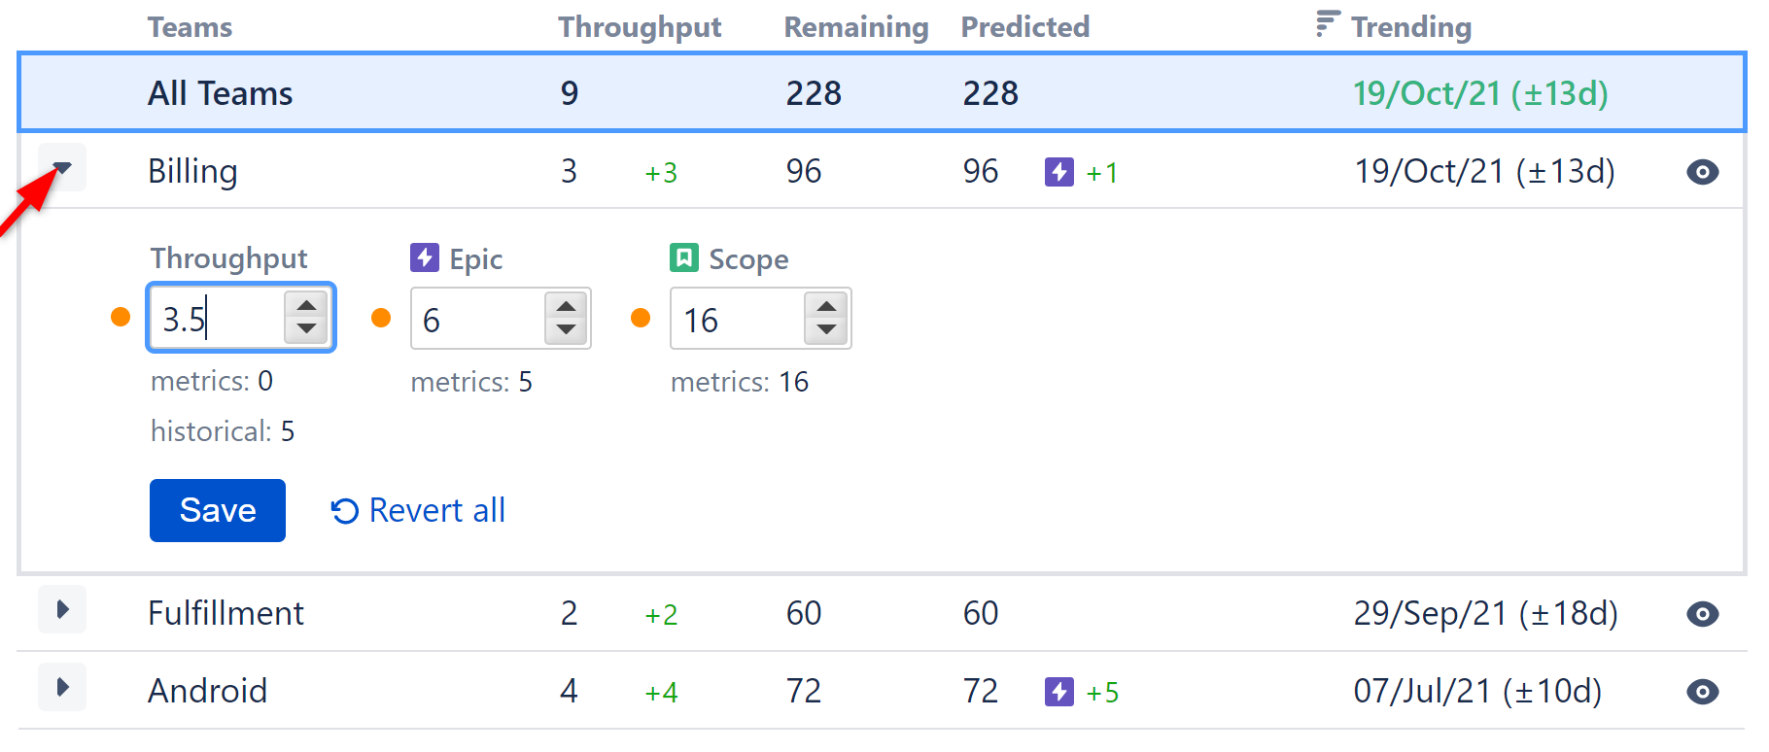Toggle the Android team's eye icon
Screen dimensions: 1769x752
(x=1702, y=692)
